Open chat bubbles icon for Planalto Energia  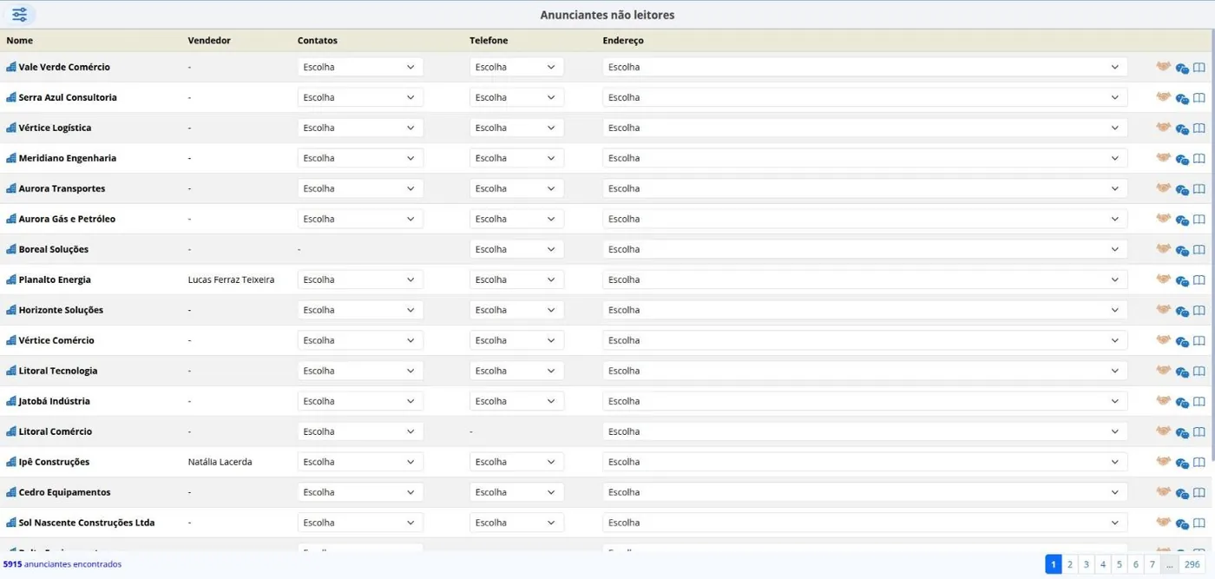pos(1182,280)
